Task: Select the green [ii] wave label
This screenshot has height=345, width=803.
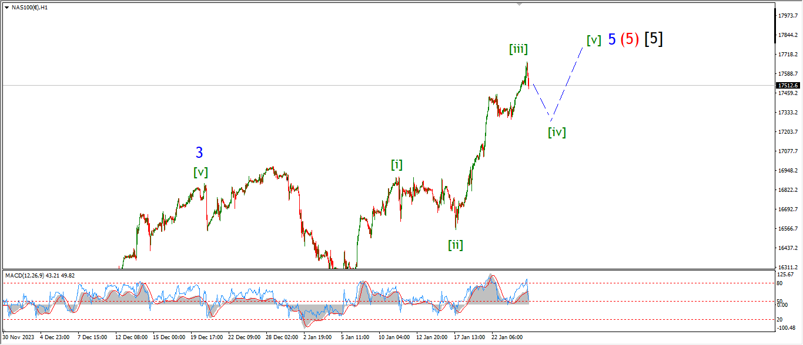Action: click(x=455, y=245)
